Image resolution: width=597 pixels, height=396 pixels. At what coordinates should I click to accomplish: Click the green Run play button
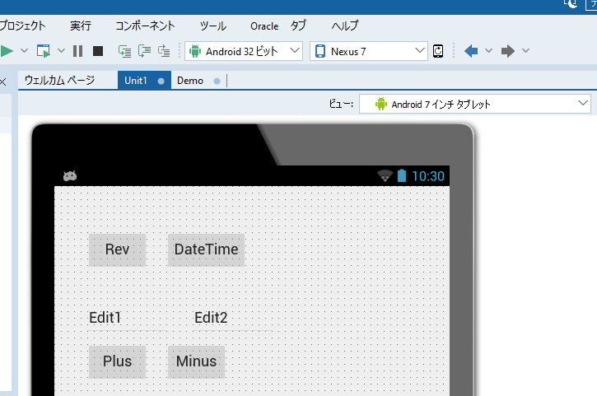pos(7,51)
